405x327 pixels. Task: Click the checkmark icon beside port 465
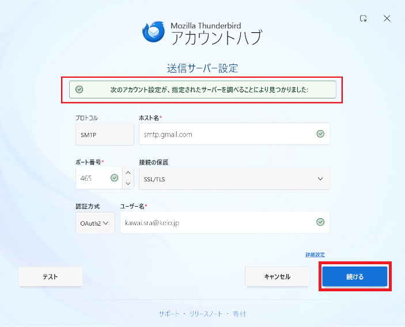[x=114, y=178]
